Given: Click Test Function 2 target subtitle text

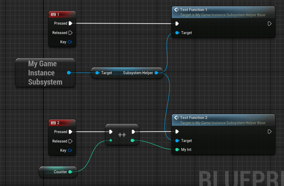Looking at the screenshot, I should pos(223,123).
